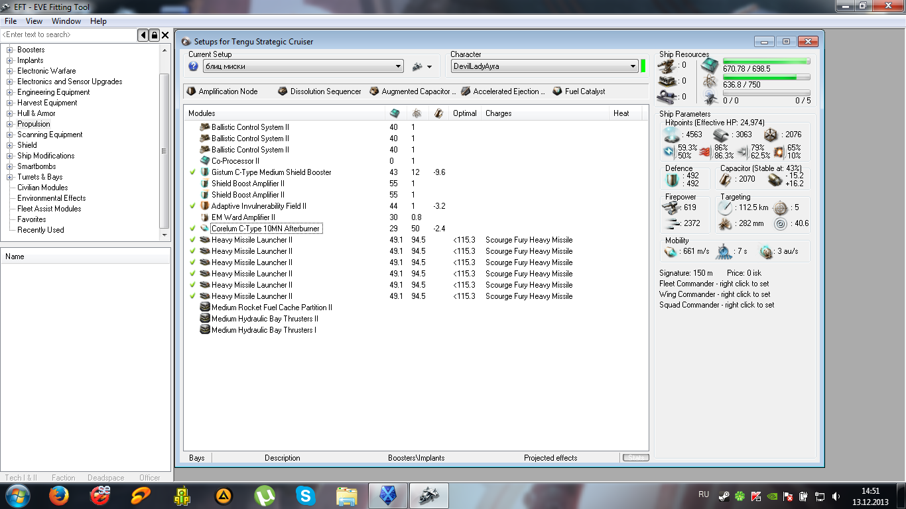
Task: Click the green indicator beside Character dropdown
Action: (x=643, y=66)
